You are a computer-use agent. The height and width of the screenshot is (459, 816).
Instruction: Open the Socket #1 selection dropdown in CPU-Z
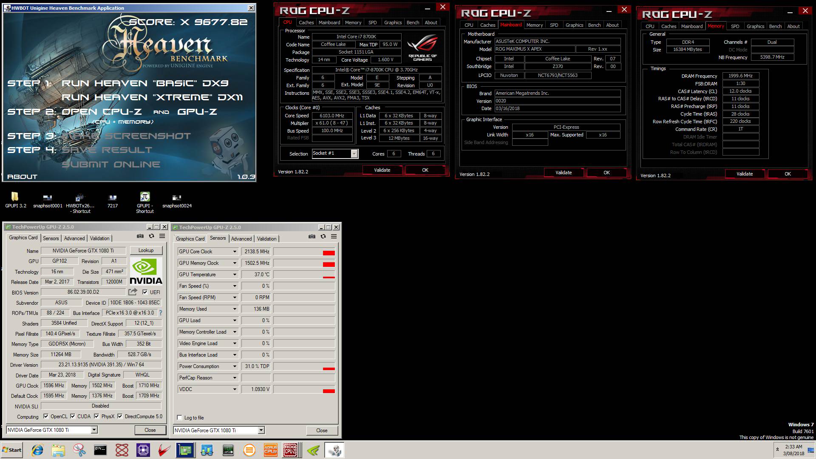pos(354,154)
